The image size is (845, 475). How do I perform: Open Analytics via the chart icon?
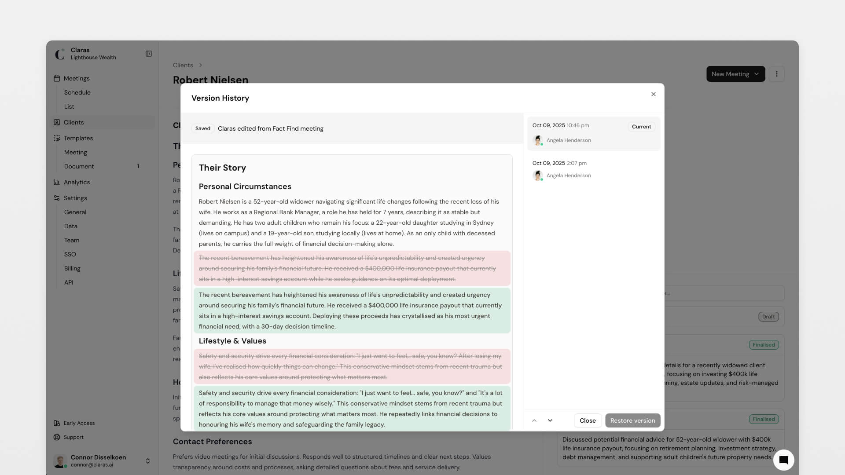[x=57, y=182]
